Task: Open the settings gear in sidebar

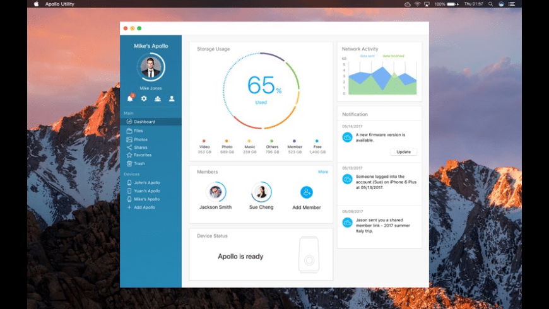Action: pos(144,98)
